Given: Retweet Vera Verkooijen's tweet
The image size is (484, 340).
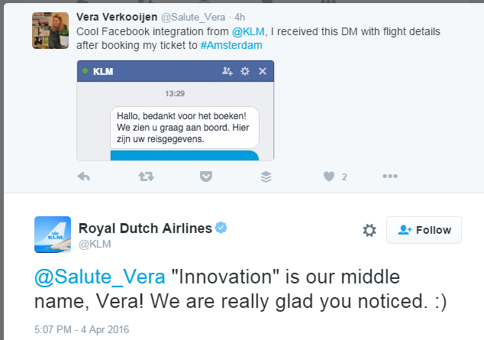Looking at the screenshot, I should (x=145, y=176).
